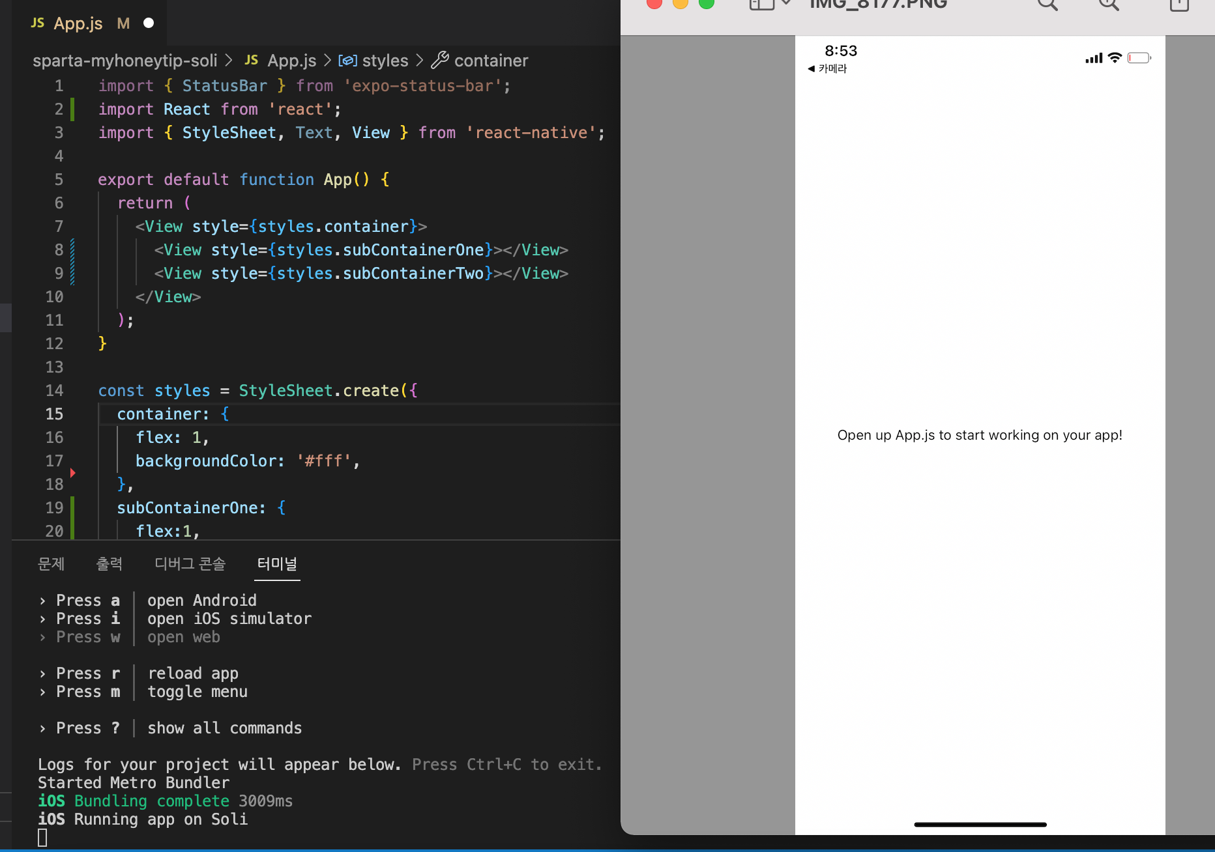Click the JS icon on the App.js tab

coord(38,23)
